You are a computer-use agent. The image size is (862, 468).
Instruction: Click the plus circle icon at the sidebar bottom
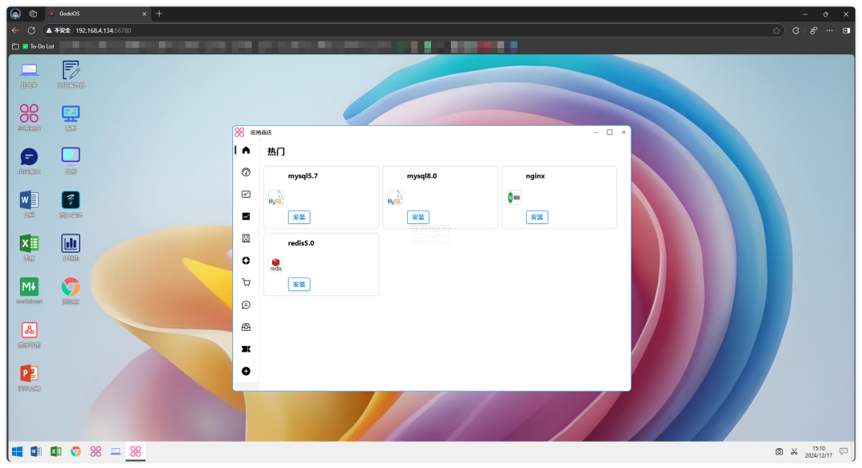pyautogui.click(x=246, y=371)
